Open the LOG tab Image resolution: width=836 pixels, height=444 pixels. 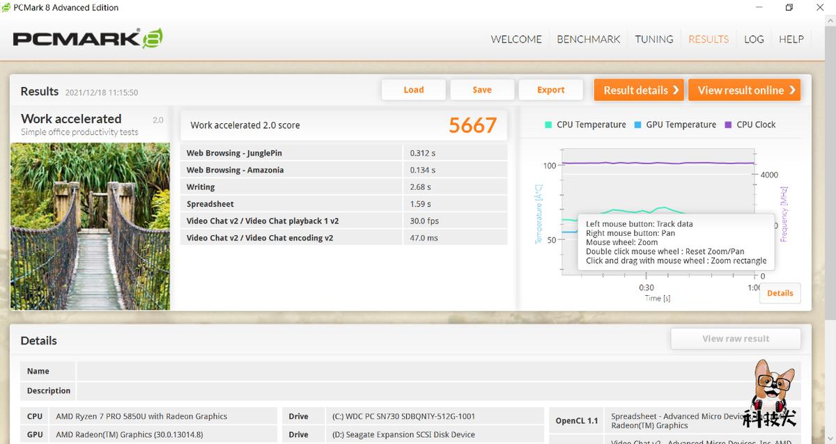pos(754,39)
